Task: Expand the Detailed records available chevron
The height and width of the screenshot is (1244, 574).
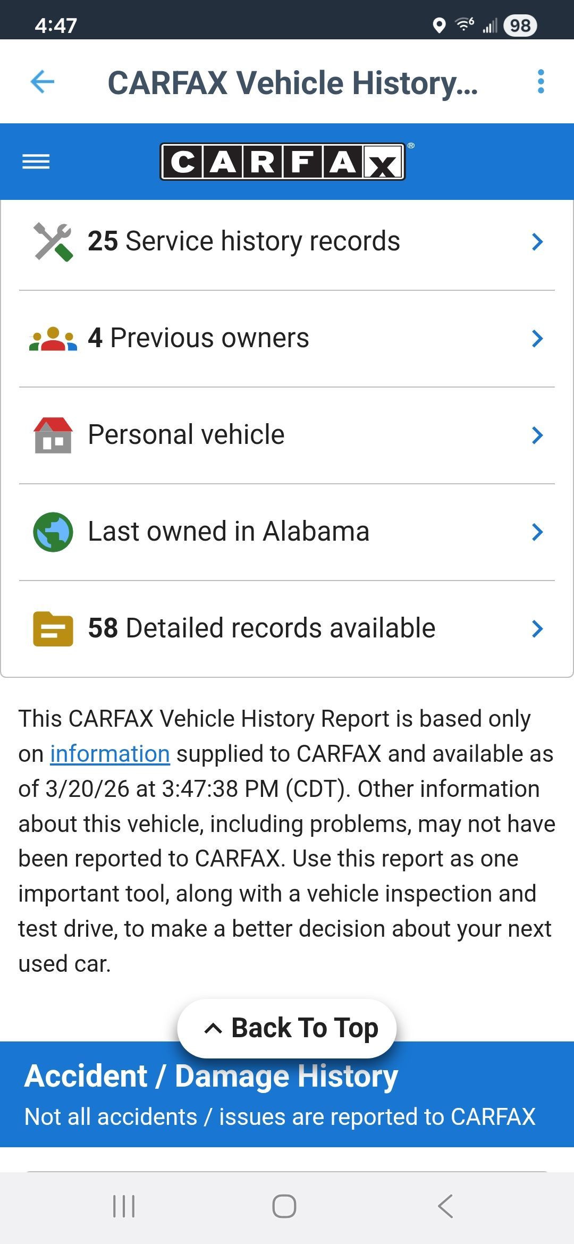Action: (537, 628)
